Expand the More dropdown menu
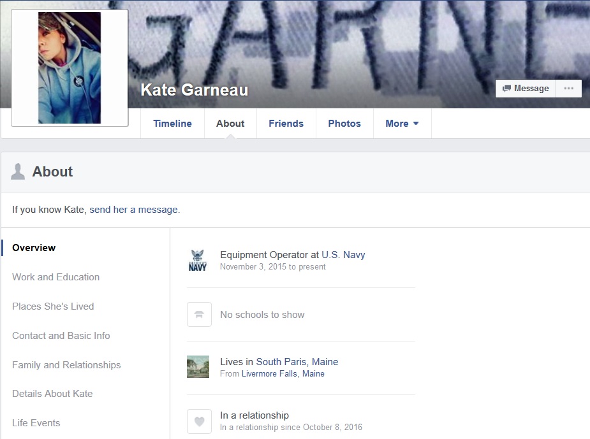This screenshot has width=590, height=439. (x=402, y=124)
